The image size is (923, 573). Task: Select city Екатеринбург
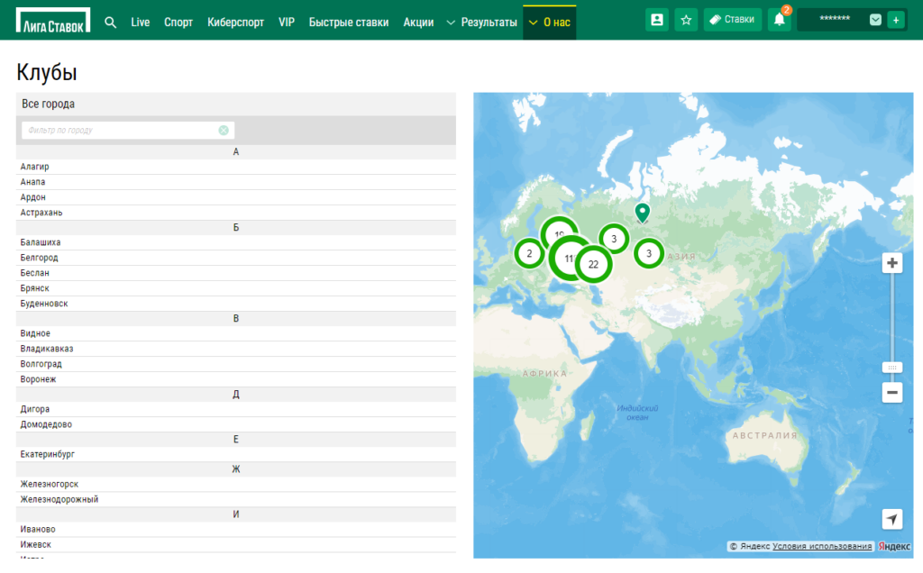(x=236, y=455)
